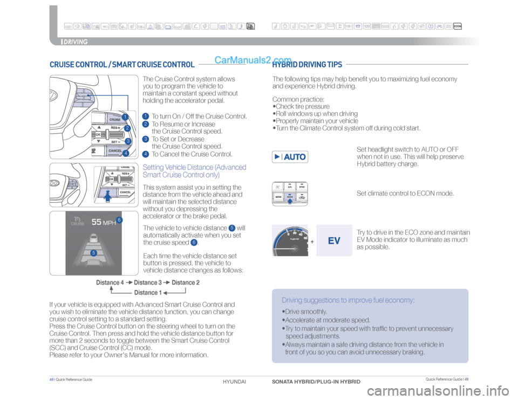Click 'Roll windows up when driving' bullet

315,114
